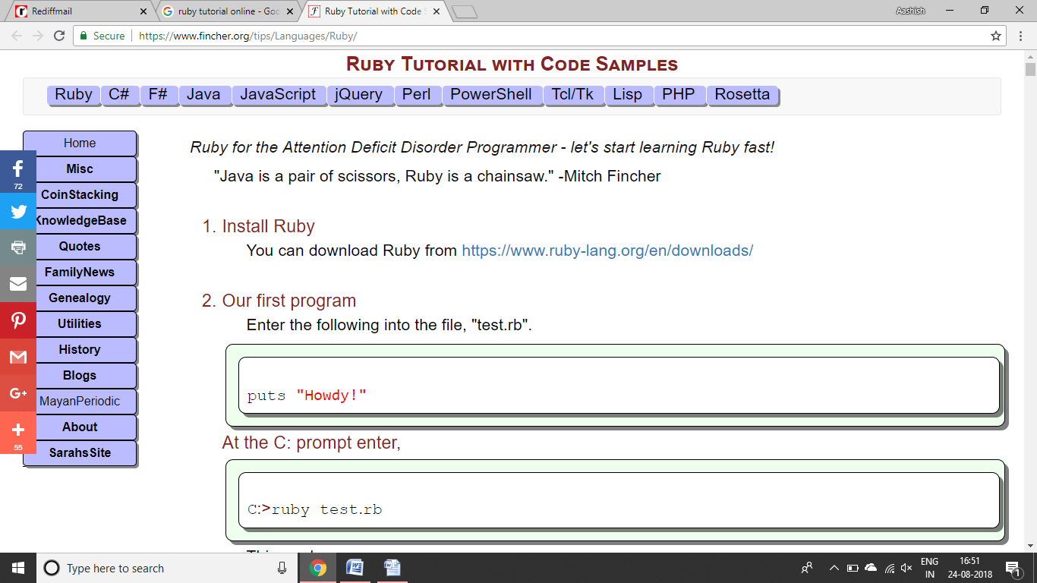The width and height of the screenshot is (1037, 583).
Task: Share via Gmail sidebar icon
Action: [x=18, y=357]
